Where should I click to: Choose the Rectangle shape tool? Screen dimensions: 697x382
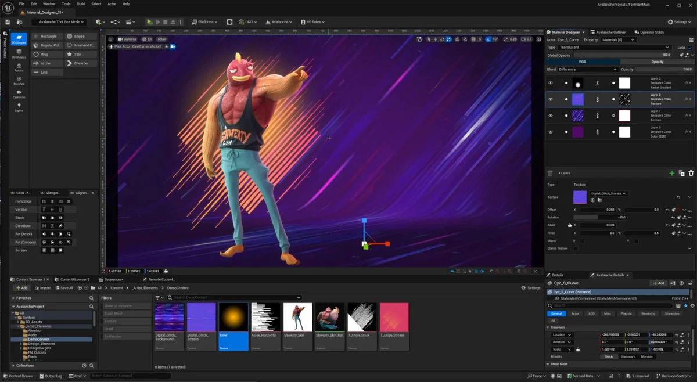click(x=46, y=36)
